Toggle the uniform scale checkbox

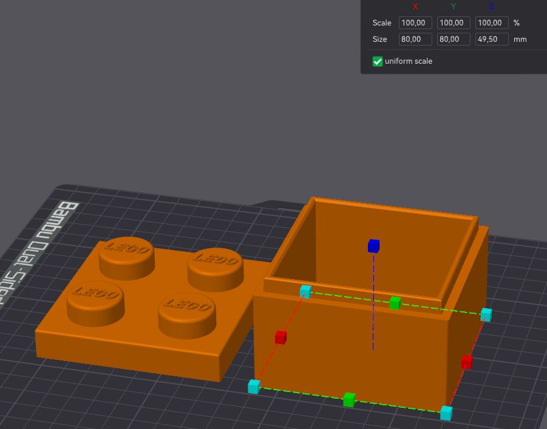378,61
